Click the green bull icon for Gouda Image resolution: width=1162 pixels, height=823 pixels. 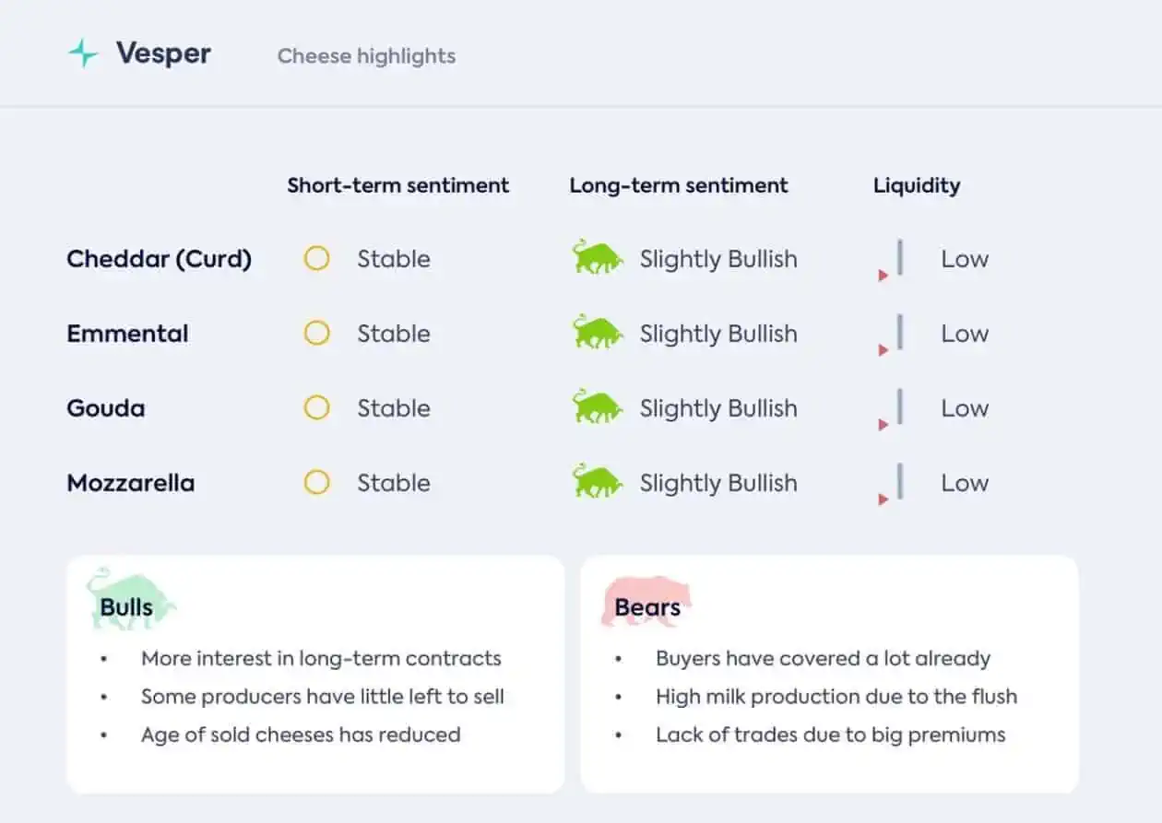(597, 406)
